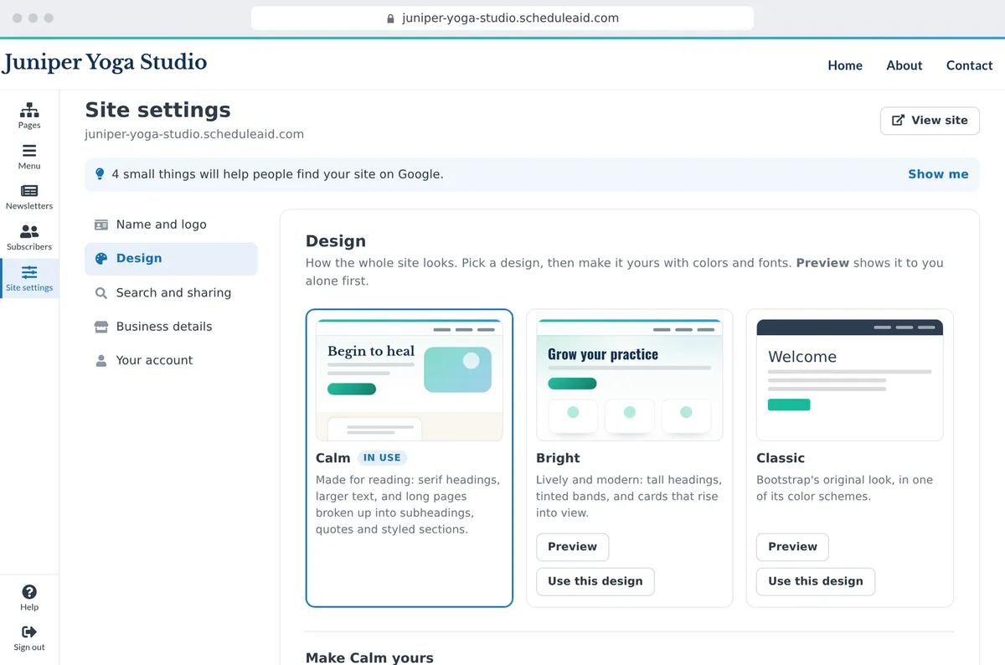Open the Help question mark icon

(x=29, y=592)
